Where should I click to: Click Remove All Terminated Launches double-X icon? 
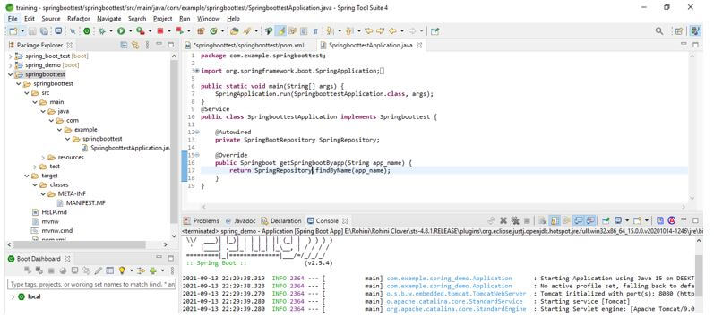pos(515,220)
